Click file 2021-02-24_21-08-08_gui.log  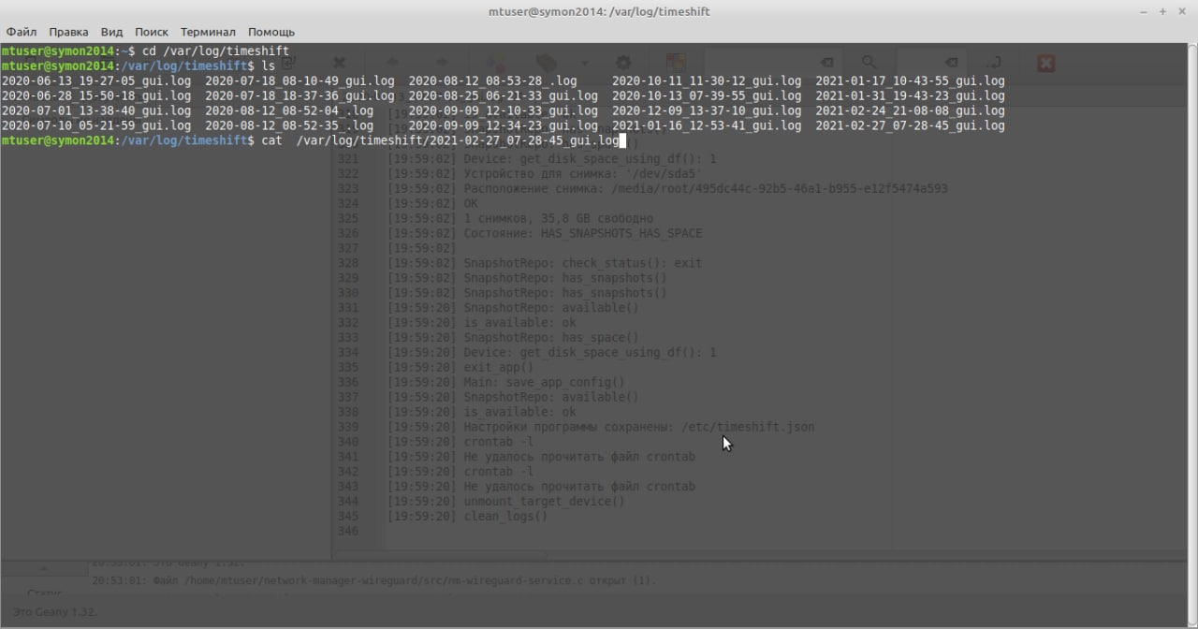click(910, 110)
